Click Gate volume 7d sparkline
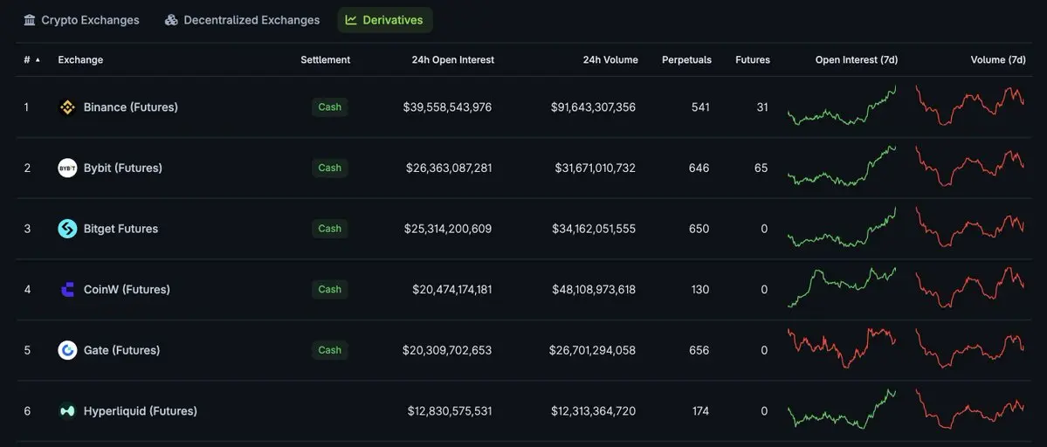The height and width of the screenshot is (447, 1047). point(969,348)
